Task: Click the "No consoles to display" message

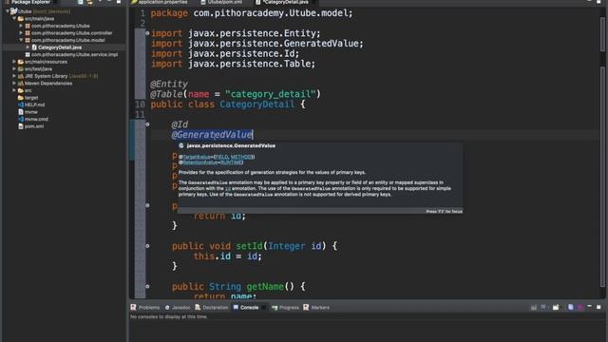Action: click(169, 316)
